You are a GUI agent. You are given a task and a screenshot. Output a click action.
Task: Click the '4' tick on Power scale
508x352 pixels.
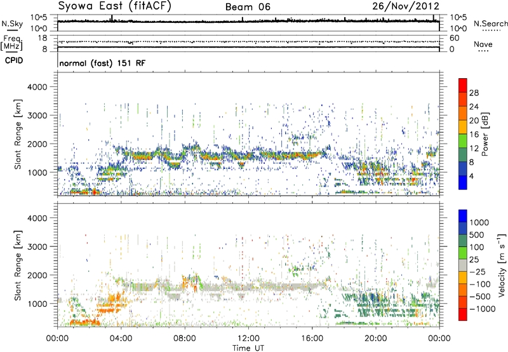tap(471, 177)
